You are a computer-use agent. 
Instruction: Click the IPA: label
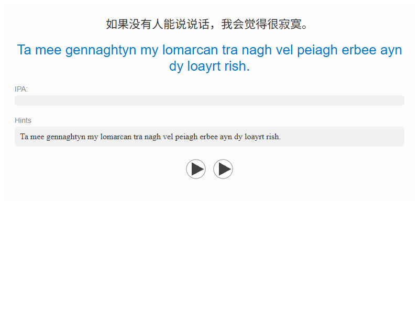point(21,89)
